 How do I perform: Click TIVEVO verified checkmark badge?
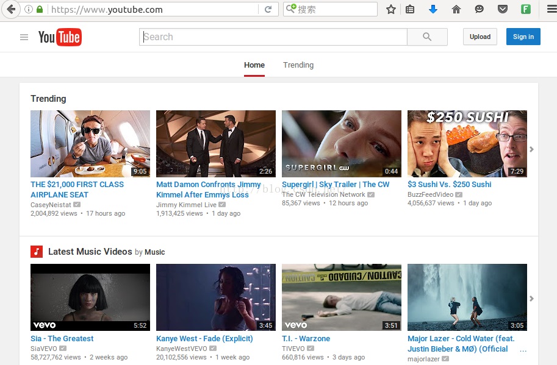pyautogui.click(x=311, y=349)
